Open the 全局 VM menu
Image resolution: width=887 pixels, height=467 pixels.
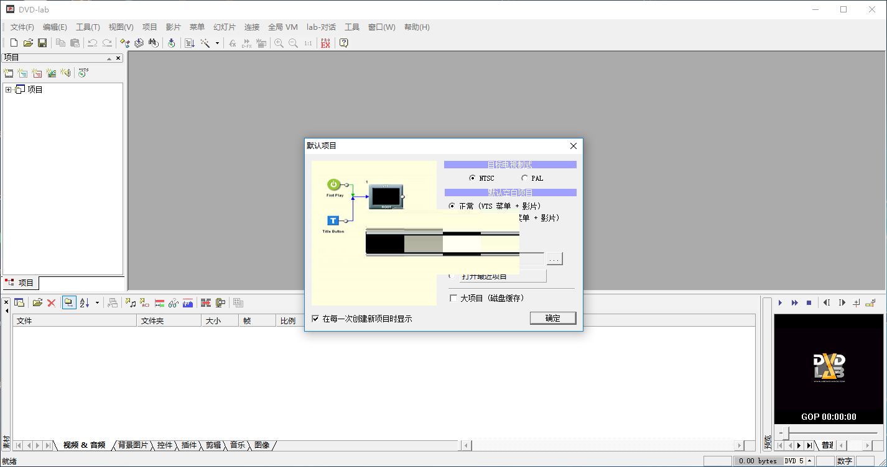(x=283, y=27)
